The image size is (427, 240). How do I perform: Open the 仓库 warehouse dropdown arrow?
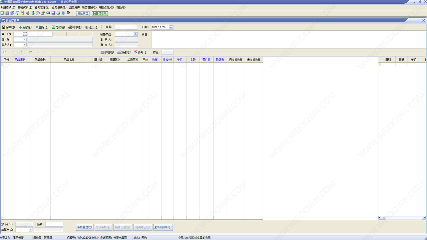25,39
